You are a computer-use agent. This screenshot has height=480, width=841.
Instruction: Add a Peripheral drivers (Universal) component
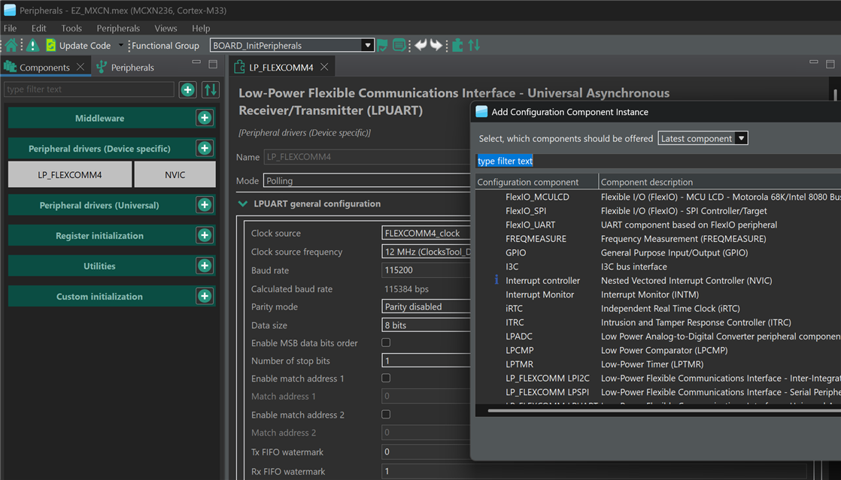(x=205, y=204)
